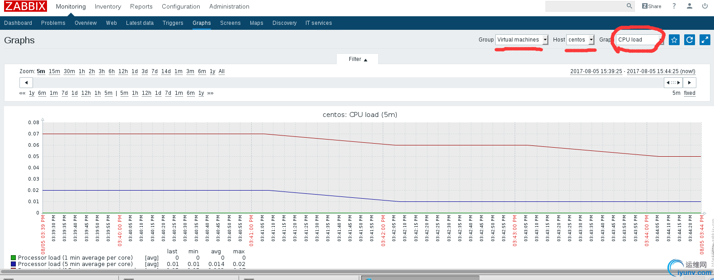The height and width of the screenshot is (280, 714).
Task: Open the Host dropdown centos
Action: pyautogui.click(x=580, y=40)
